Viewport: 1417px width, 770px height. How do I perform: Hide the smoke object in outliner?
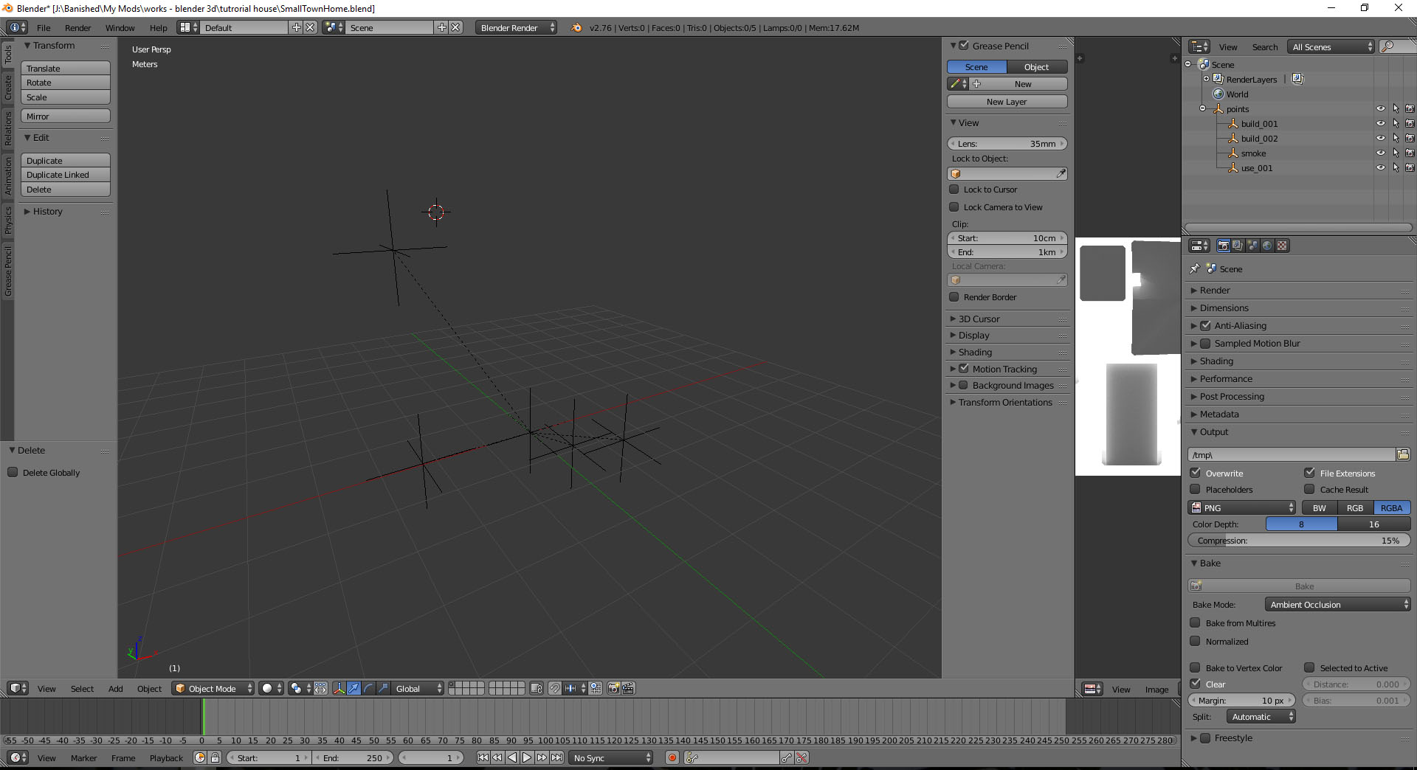(x=1380, y=153)
